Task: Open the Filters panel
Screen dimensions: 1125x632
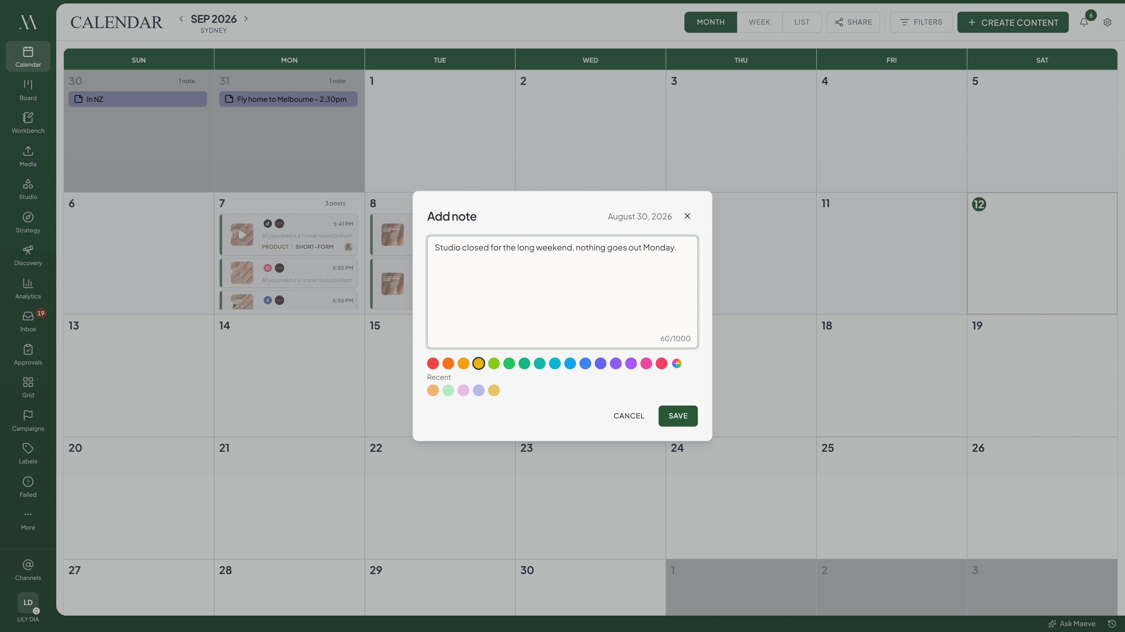Action: 921,22
